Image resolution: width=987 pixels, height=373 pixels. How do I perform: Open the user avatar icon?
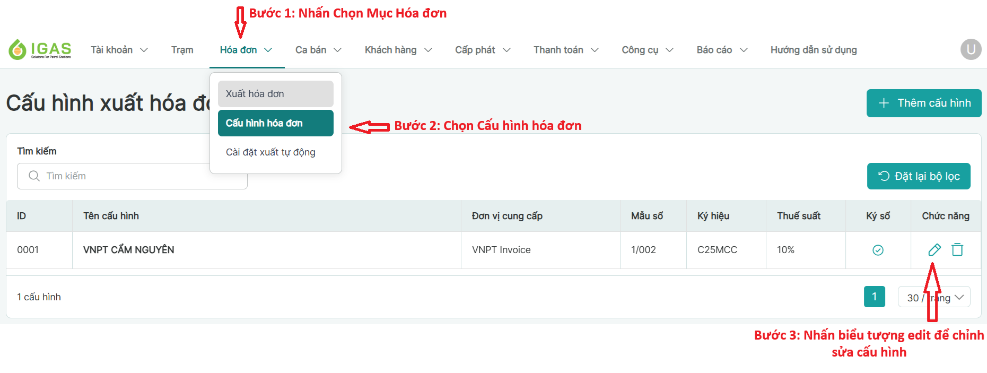click(971, 50)
